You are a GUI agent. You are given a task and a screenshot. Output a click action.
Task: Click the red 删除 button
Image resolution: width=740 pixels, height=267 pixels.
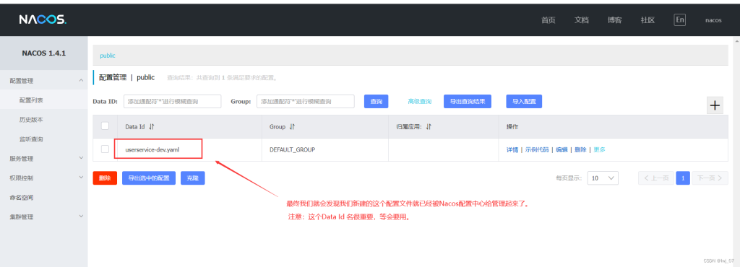(x=105, y=178)
